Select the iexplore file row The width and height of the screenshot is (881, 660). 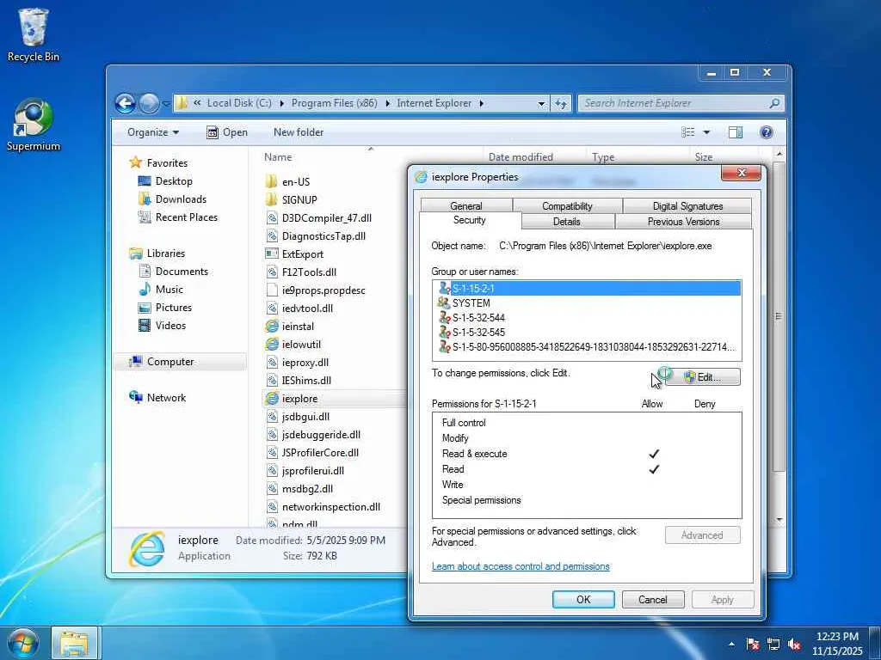click(334, 399)
